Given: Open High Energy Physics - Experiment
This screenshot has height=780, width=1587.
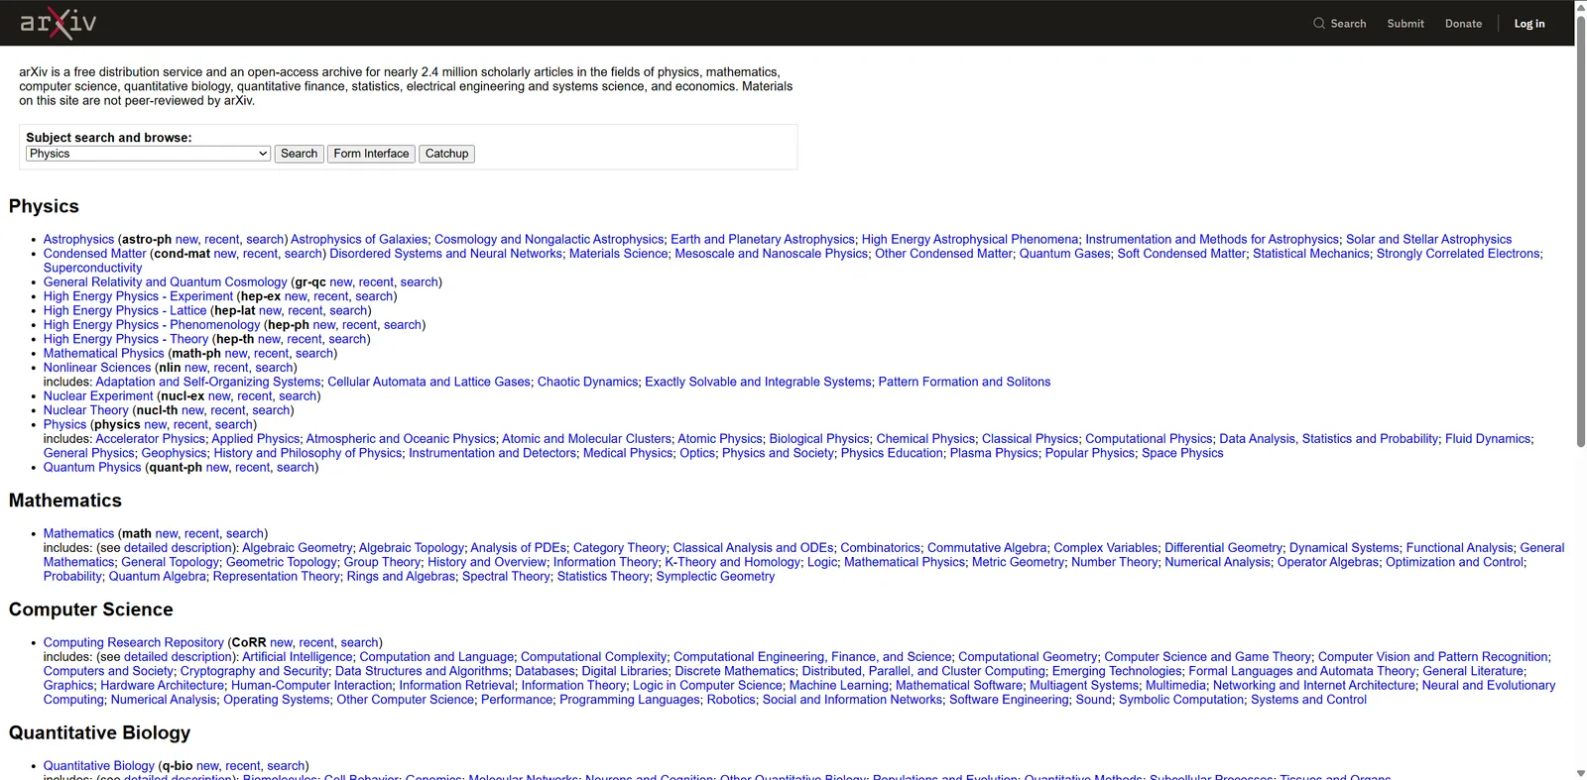Looking at the screenshot, I should click(138, 296).
